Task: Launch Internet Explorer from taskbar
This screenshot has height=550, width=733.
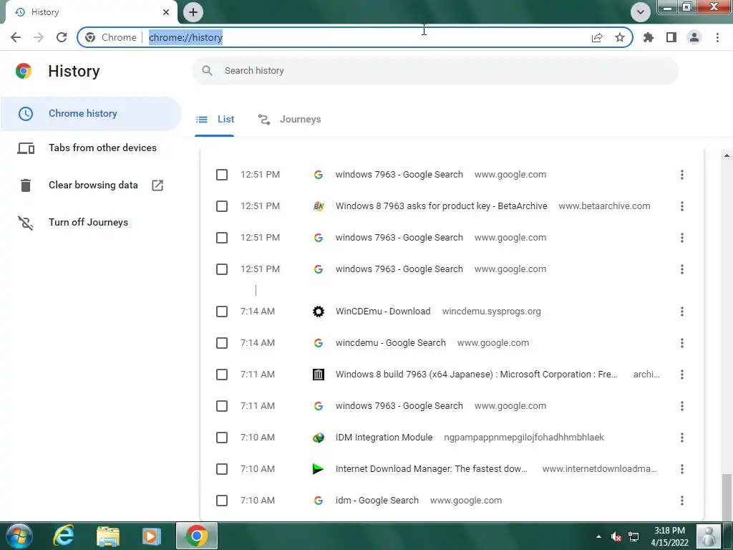Action: [64, 536]
